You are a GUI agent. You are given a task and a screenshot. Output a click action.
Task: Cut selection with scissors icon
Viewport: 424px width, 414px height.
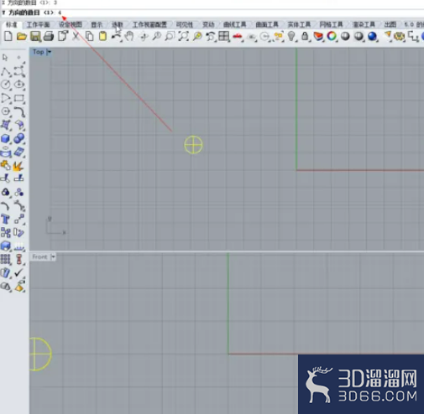click(76, 37)
